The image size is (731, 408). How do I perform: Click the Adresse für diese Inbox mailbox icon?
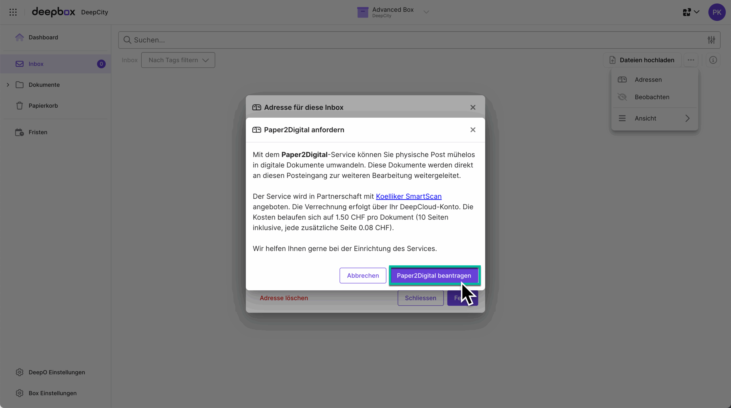pos(257,107)
